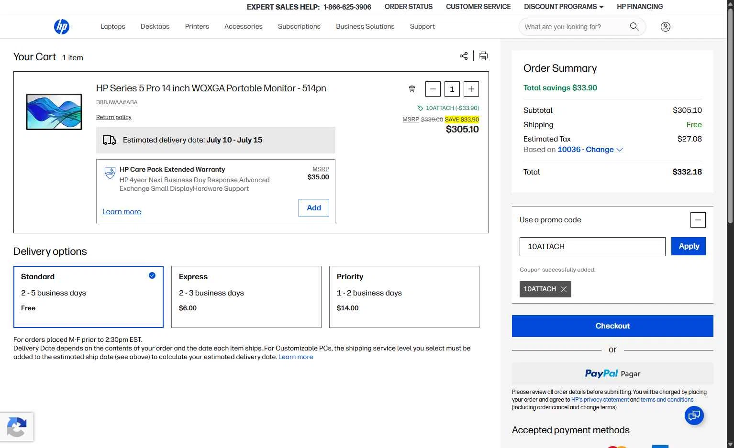The image size is (734, 448).
Task: Click the 1-866-625-3906 sales number
Action: [x=347, y=7]
